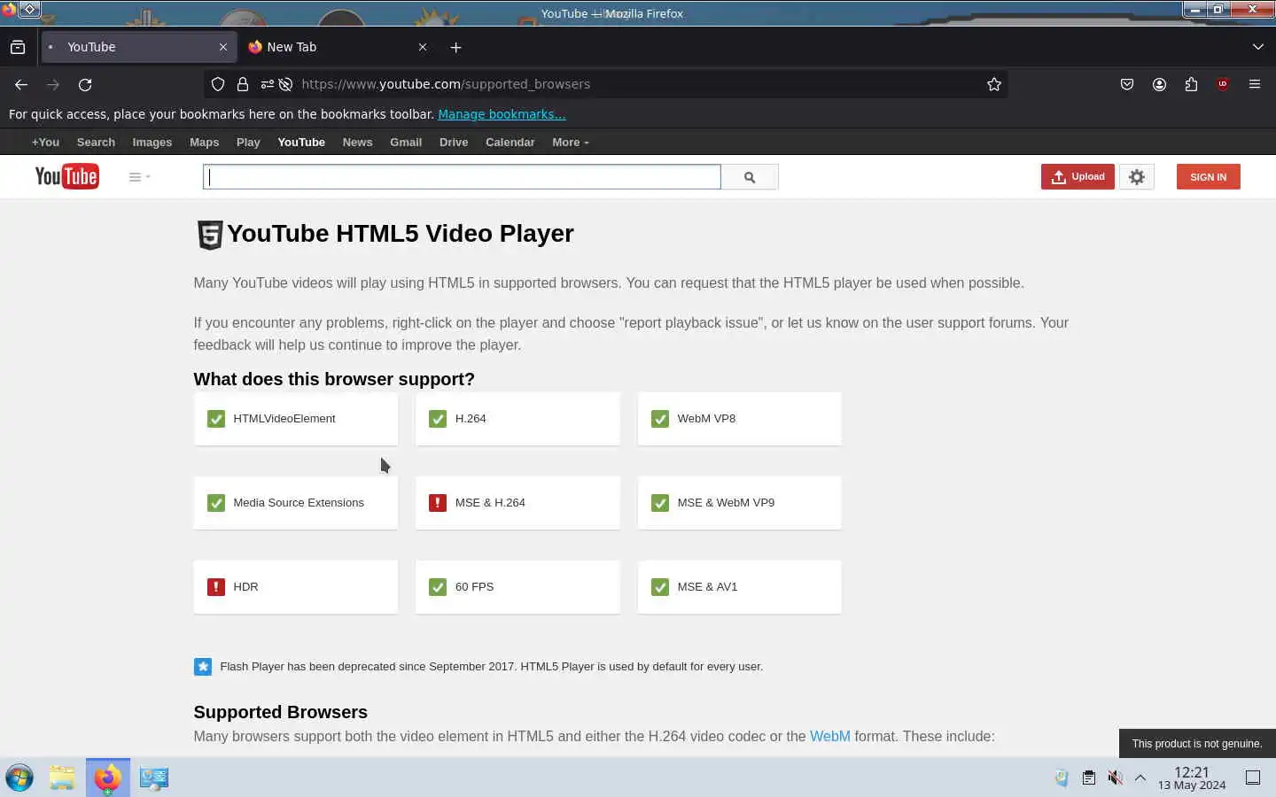1276x797 pixels.
Task: Click the address bar URL
Action: pyautogui.click(x=446, y=84)
